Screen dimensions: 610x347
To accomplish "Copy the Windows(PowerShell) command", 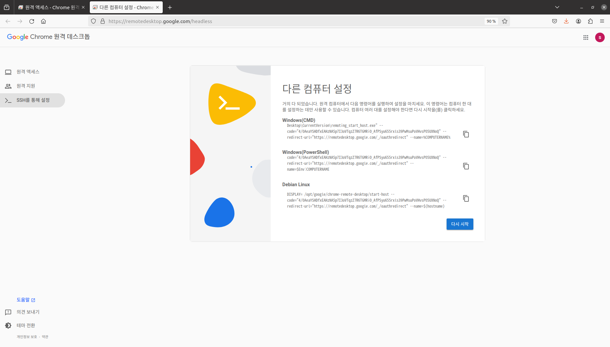I will click(x=466, y=166).
